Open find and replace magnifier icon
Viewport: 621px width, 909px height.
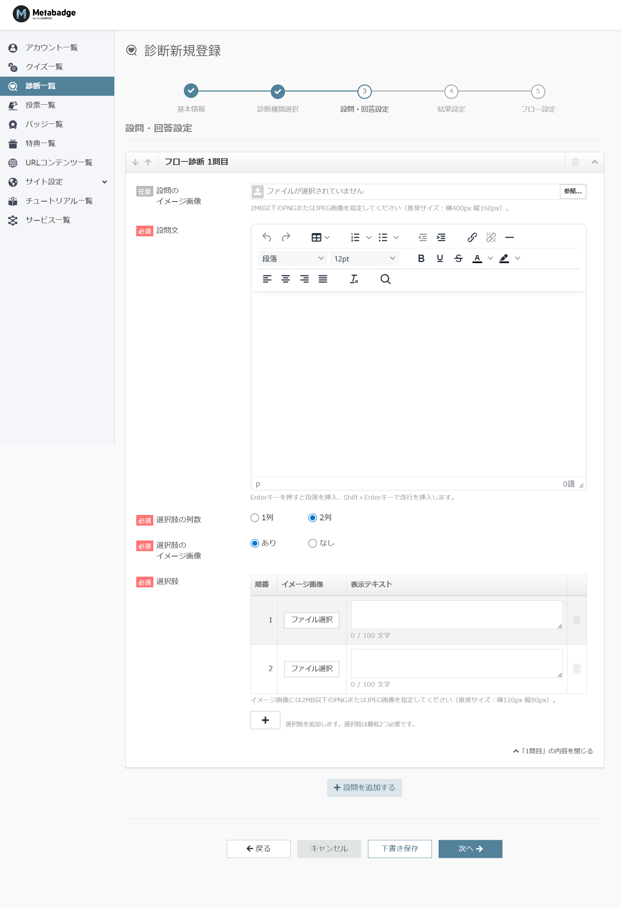click(x=385, y=279)
